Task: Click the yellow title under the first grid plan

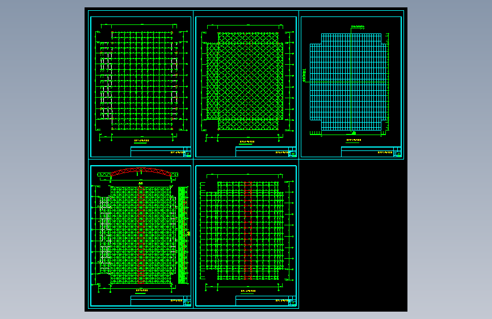Action: pos(141,141)
